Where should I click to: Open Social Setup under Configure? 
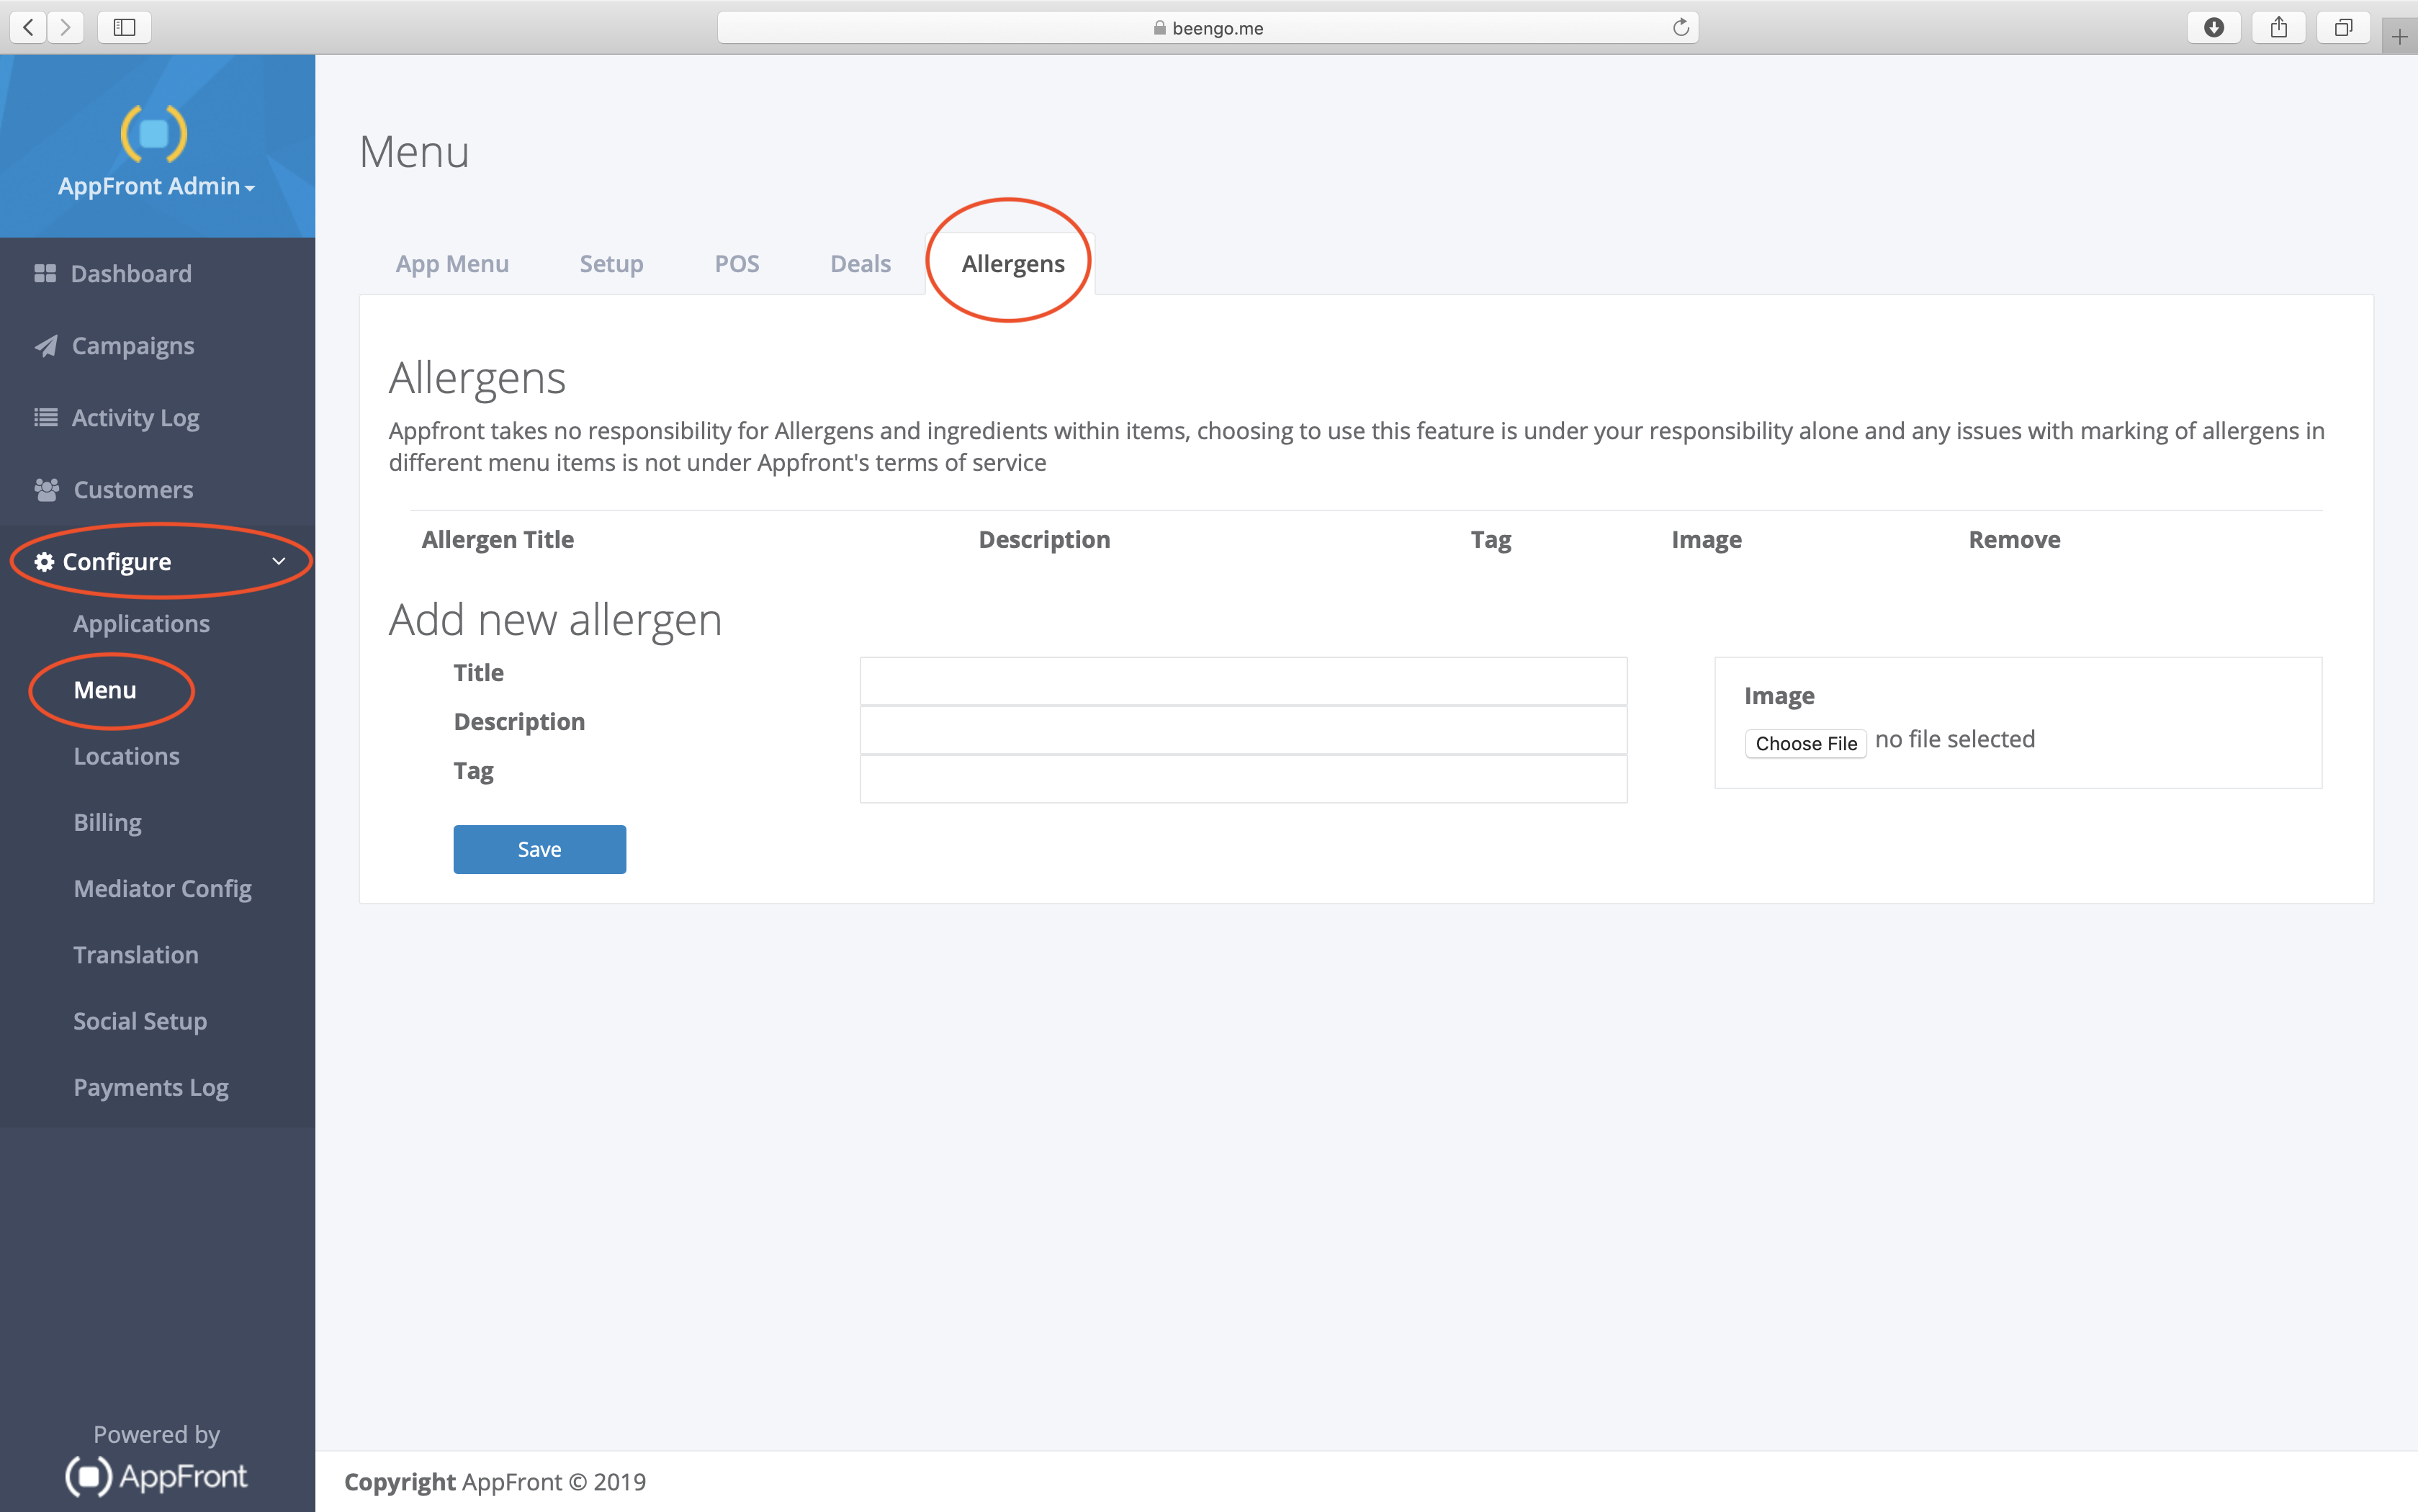coord(140,1021)
